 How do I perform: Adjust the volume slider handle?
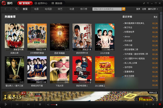pos(57,105)
